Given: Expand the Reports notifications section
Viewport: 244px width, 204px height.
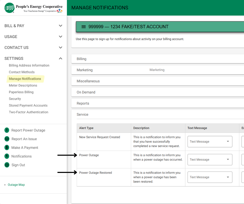Looking at the screenshot, I should tap(158, 103).
